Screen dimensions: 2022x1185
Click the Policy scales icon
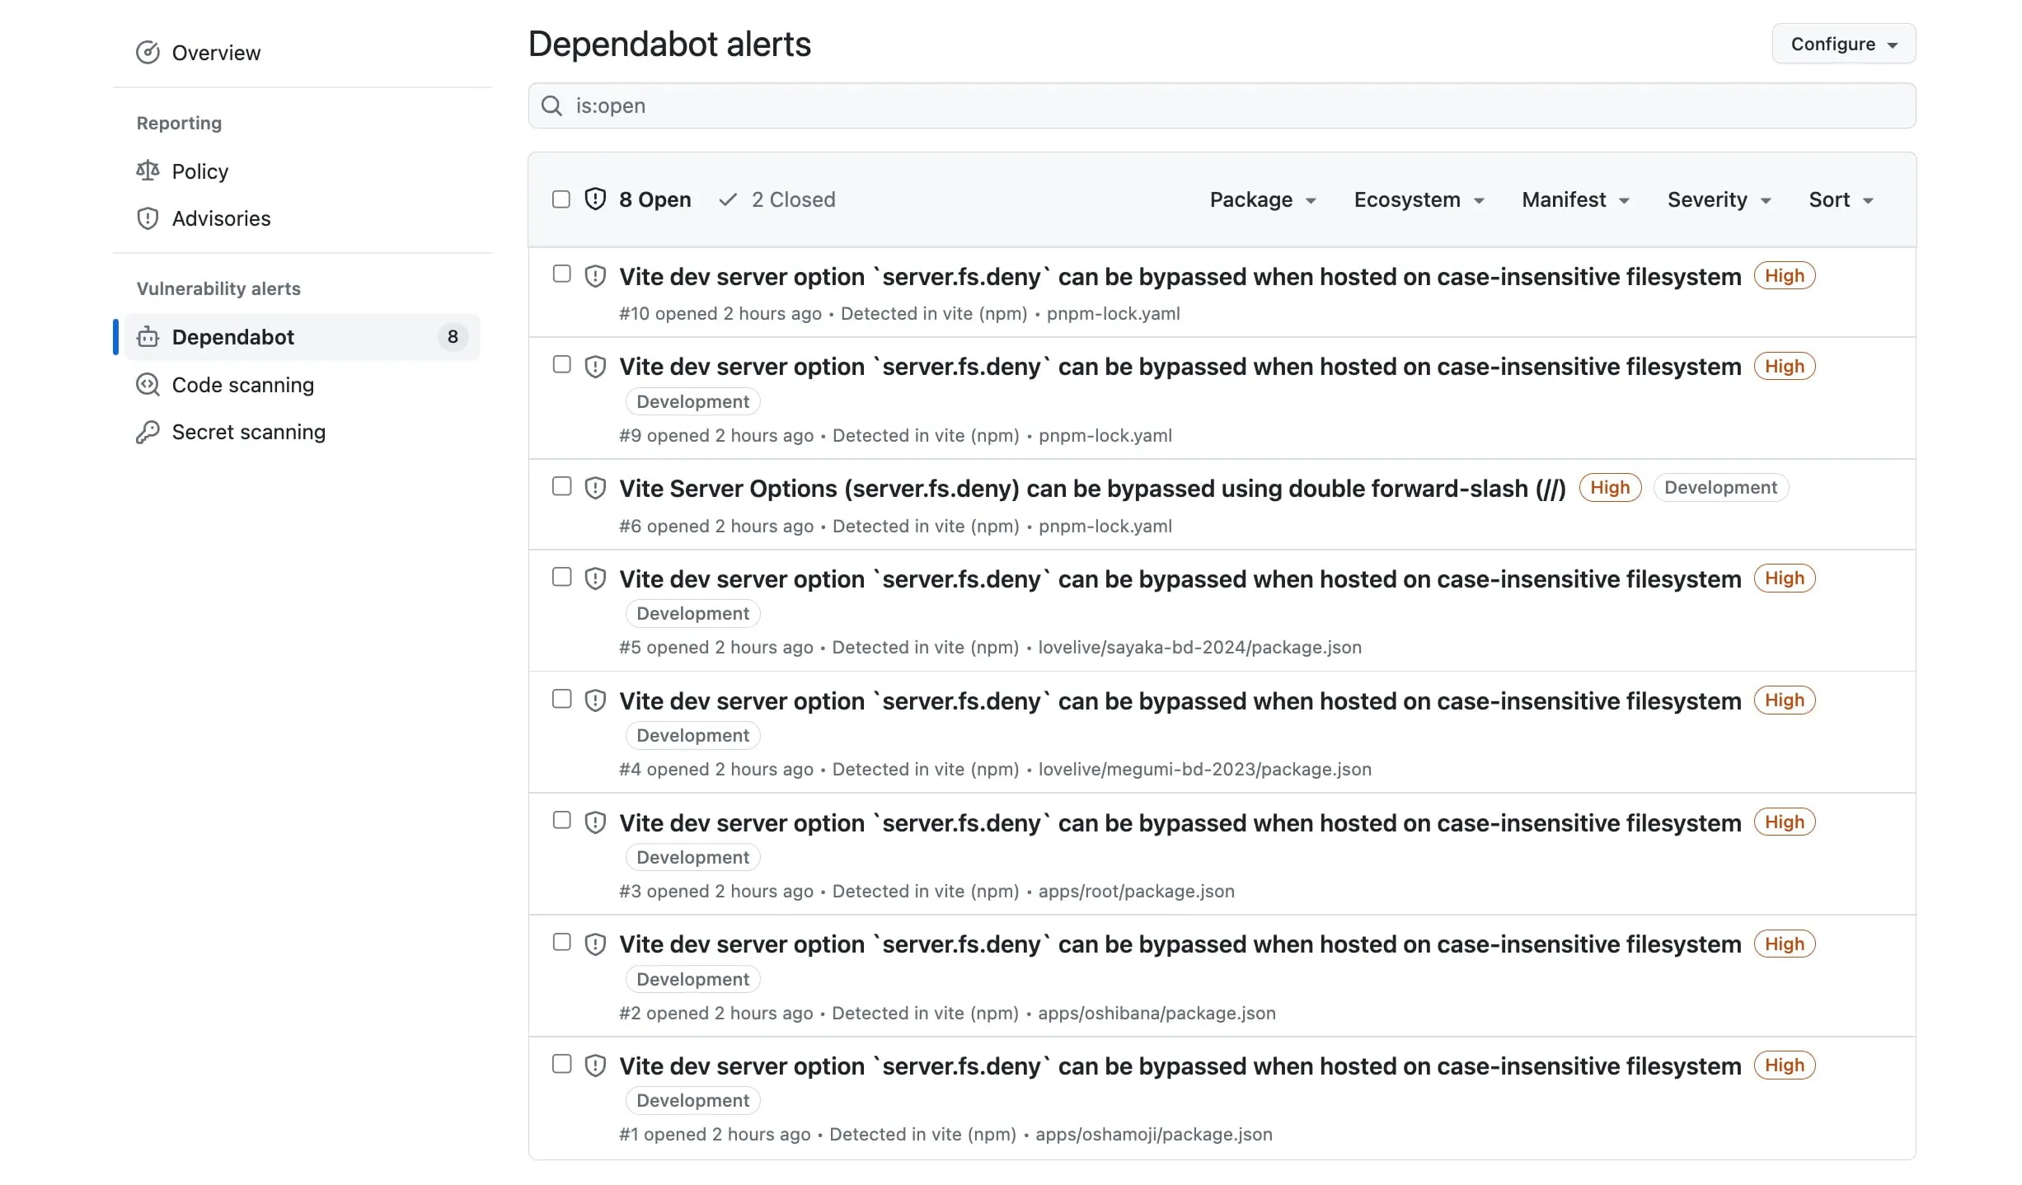(x=148, y=171)
